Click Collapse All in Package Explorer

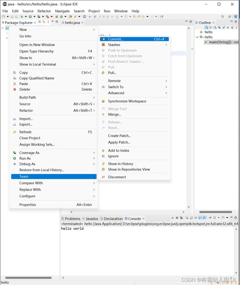pyautogui.click(x=40, y=22)
